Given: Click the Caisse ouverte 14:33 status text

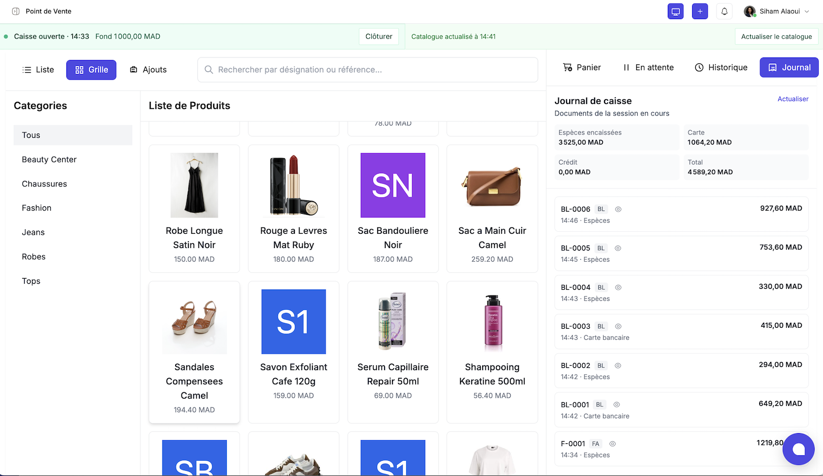Looking at the screenshot, I should click(x=52, y=36).
